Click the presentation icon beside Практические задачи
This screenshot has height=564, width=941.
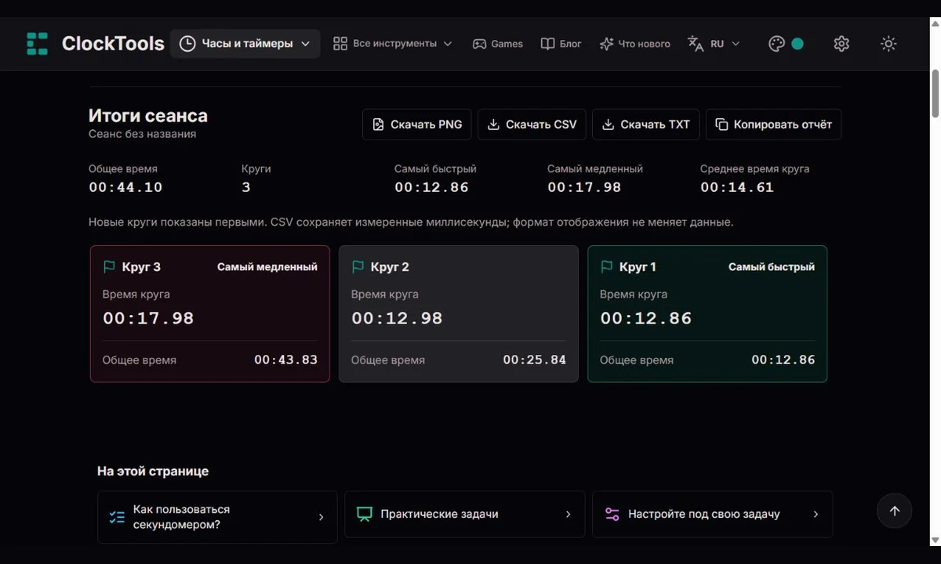[x=364, y=515]
